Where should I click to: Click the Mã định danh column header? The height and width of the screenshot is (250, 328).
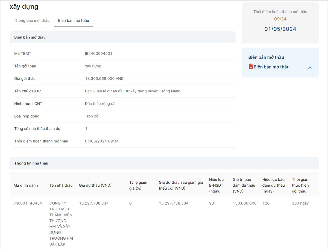pos(26,185)
